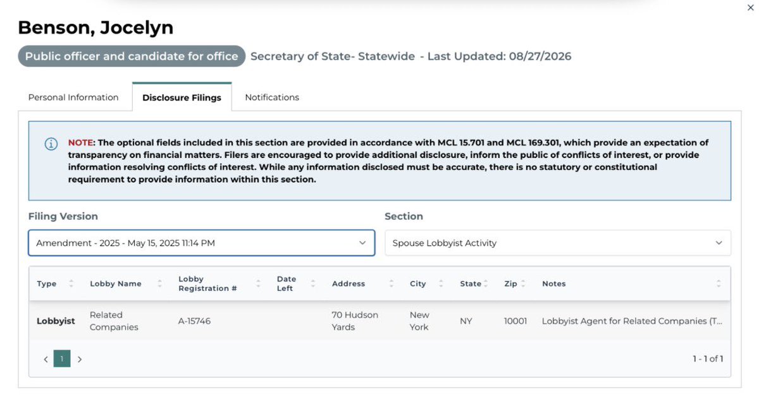Image resolution: width=759 pixels, height=399 pixels.
Task: Sort the State column arrows
Action: [x=485, y=284]
